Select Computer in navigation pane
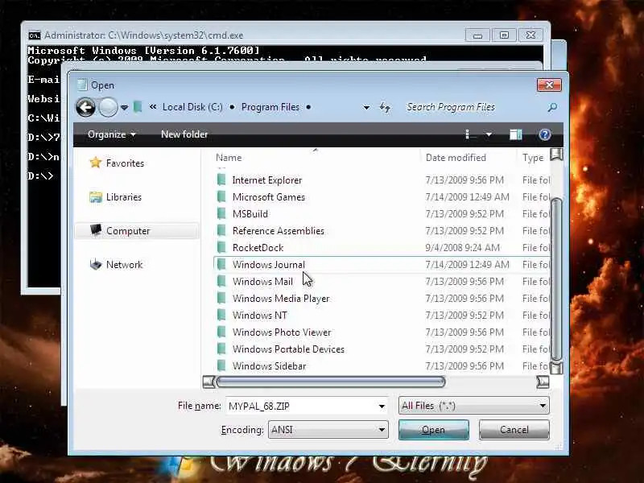Viewport: 644px width, 483px height. pyautogui.click(x=137, y=231)
